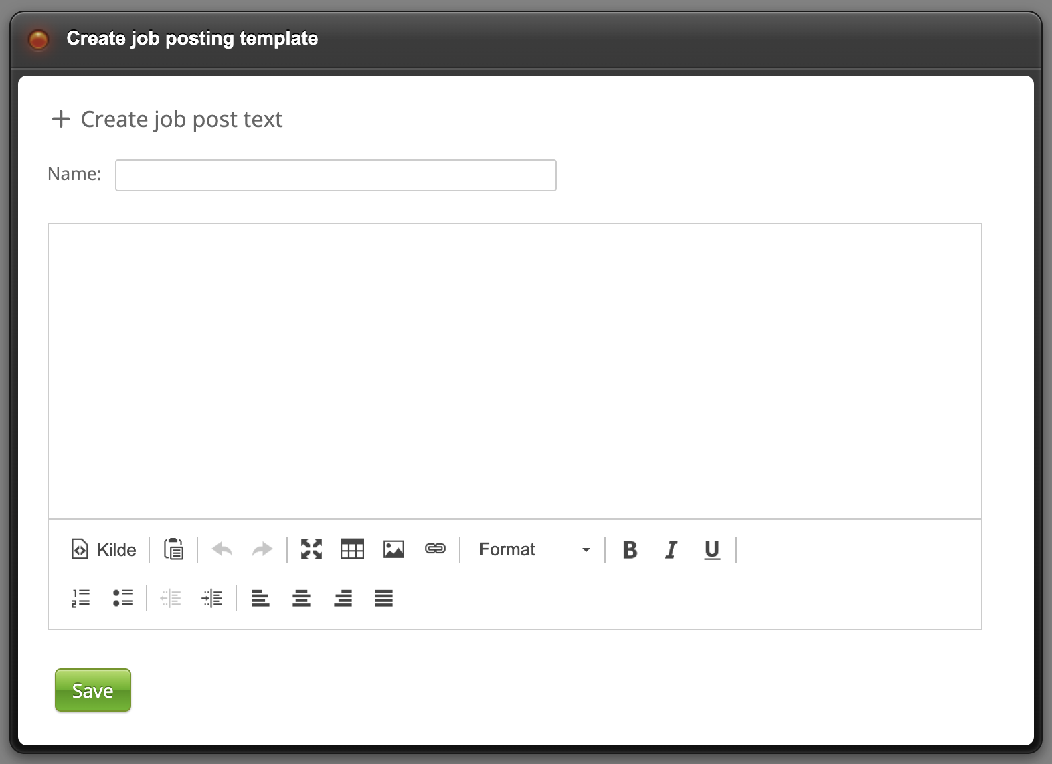Viewport: 1052px width, 764px height.
Task: Insert an image using picture icon
Action: point(393,549)
